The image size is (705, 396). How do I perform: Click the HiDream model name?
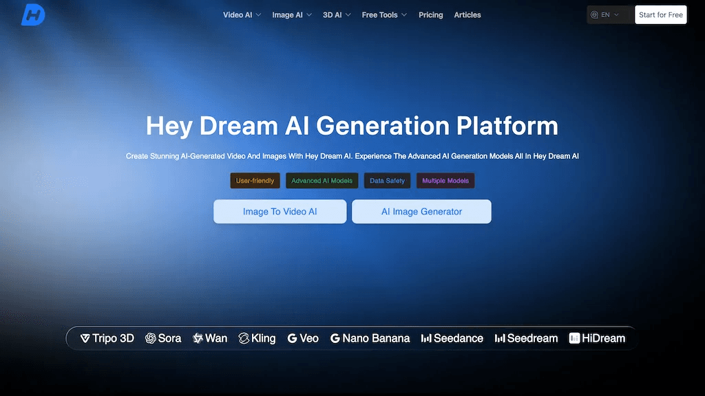[x=603, y=338]
